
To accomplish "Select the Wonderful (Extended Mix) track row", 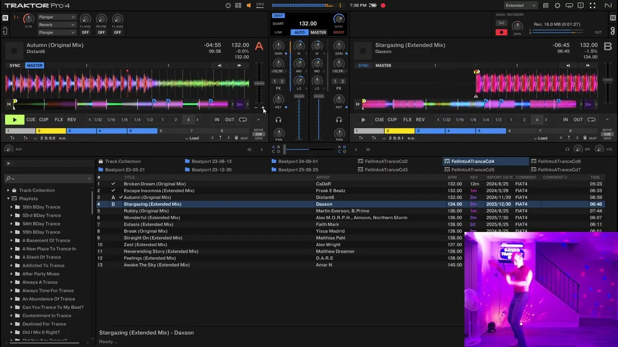I will (x=350, y=218).
